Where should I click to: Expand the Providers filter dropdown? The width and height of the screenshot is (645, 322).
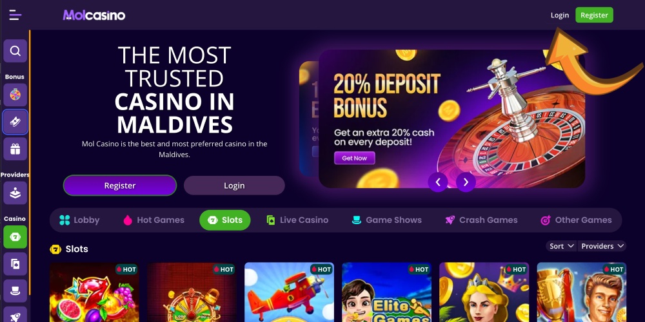(x=602, y=246)
